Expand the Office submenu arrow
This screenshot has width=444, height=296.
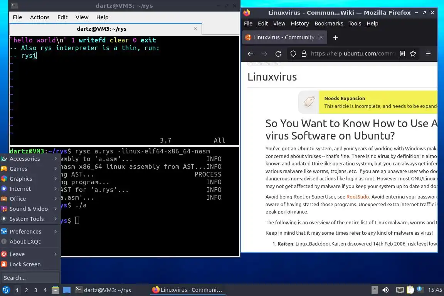(x=55, y=199)
